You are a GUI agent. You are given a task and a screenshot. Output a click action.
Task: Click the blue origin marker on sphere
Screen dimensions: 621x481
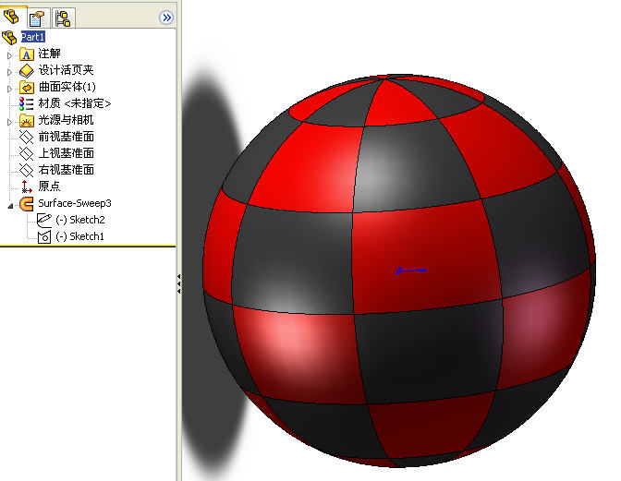tap(410, 271)
